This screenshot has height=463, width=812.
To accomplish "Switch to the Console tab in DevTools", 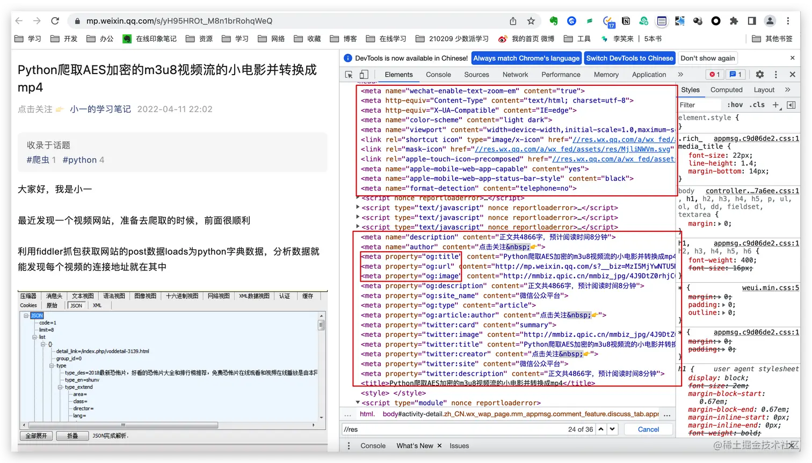I will 438,75.
